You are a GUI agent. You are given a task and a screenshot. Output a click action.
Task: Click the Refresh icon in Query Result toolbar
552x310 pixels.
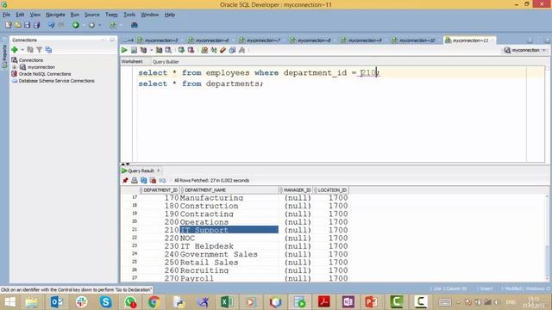pos(144,180)
